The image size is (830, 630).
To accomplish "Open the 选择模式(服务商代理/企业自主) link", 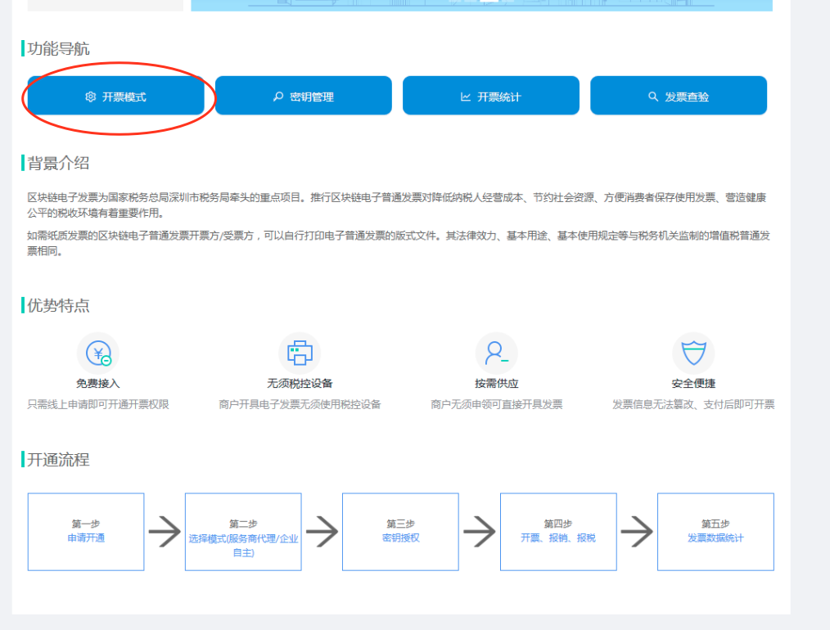I will tap(243, 545).
